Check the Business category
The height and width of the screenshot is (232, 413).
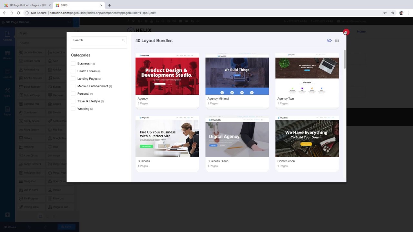pos(73,63)
